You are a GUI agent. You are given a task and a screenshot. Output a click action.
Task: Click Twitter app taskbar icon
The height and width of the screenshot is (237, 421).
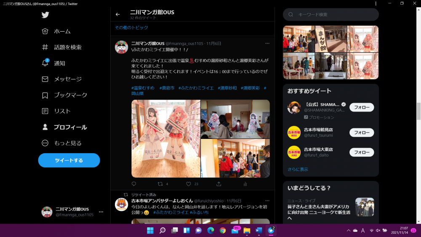click(271, 230)
